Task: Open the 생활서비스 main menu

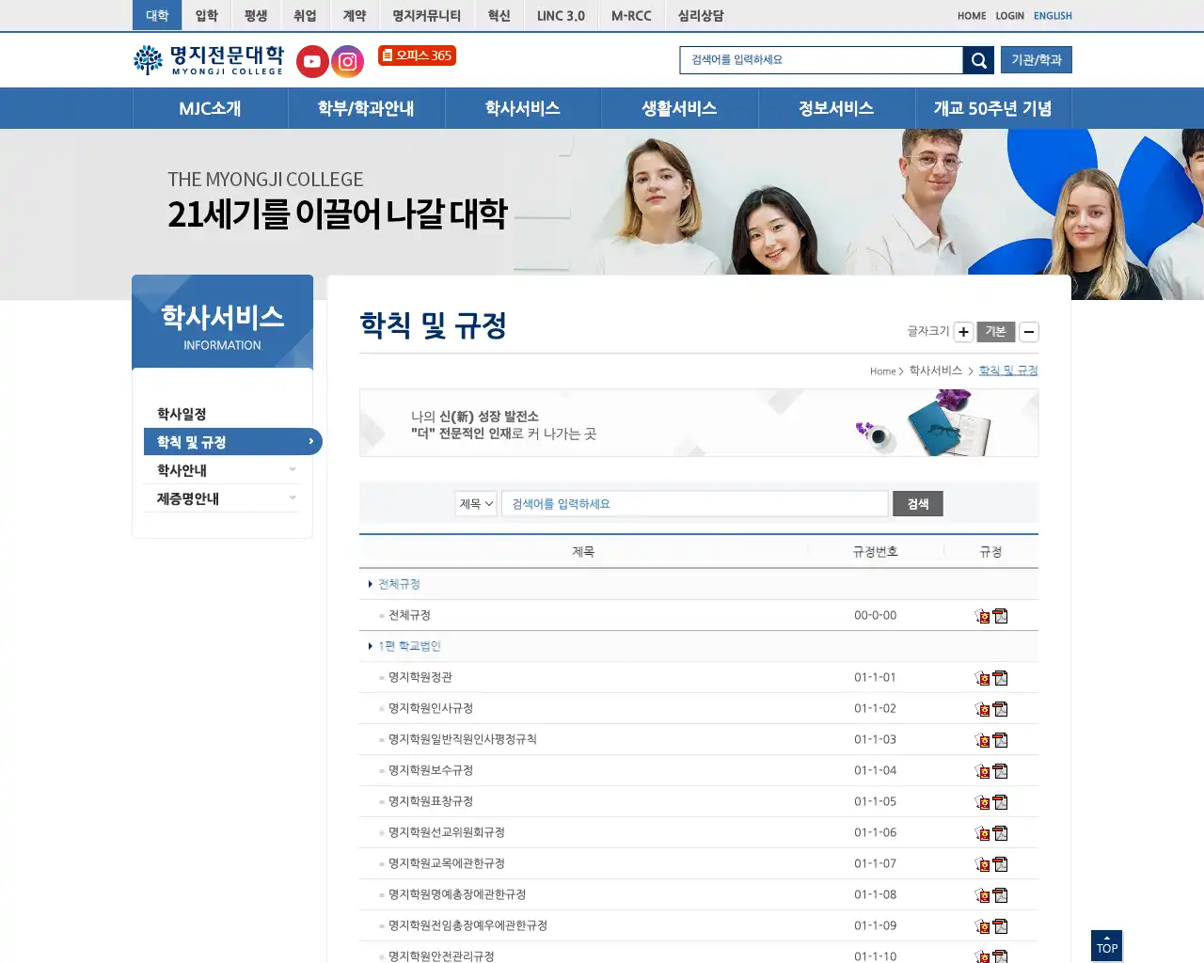Action: 679,108
